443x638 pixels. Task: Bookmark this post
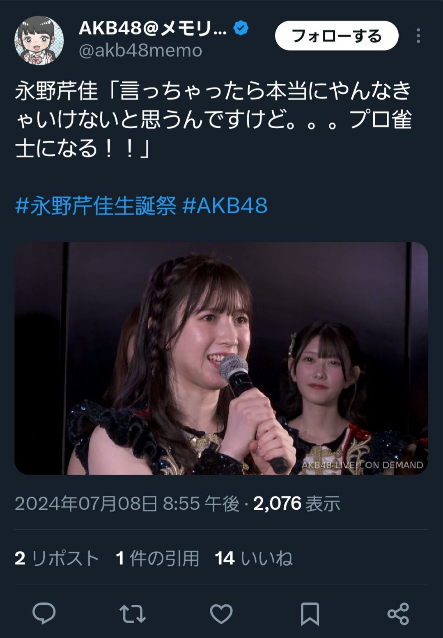[310, 614]
